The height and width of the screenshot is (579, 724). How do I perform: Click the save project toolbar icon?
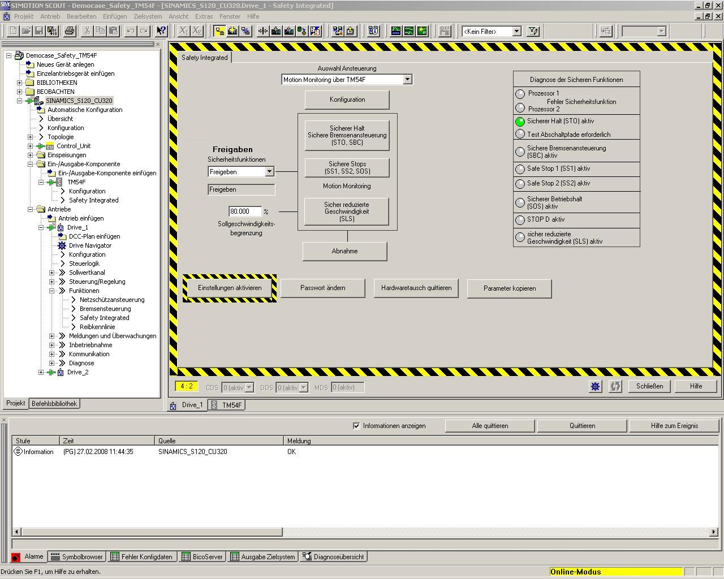(x=39, y=31)
